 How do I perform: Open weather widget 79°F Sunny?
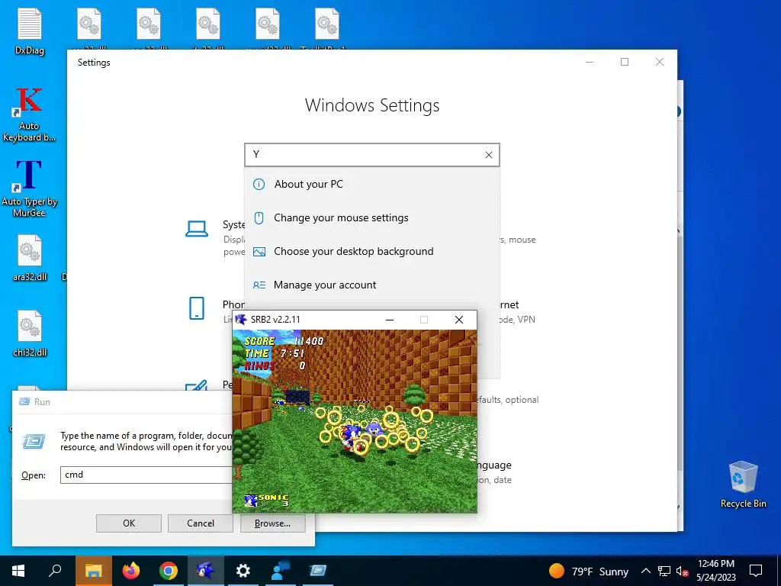pyautogui.click(x=588, y=571)
